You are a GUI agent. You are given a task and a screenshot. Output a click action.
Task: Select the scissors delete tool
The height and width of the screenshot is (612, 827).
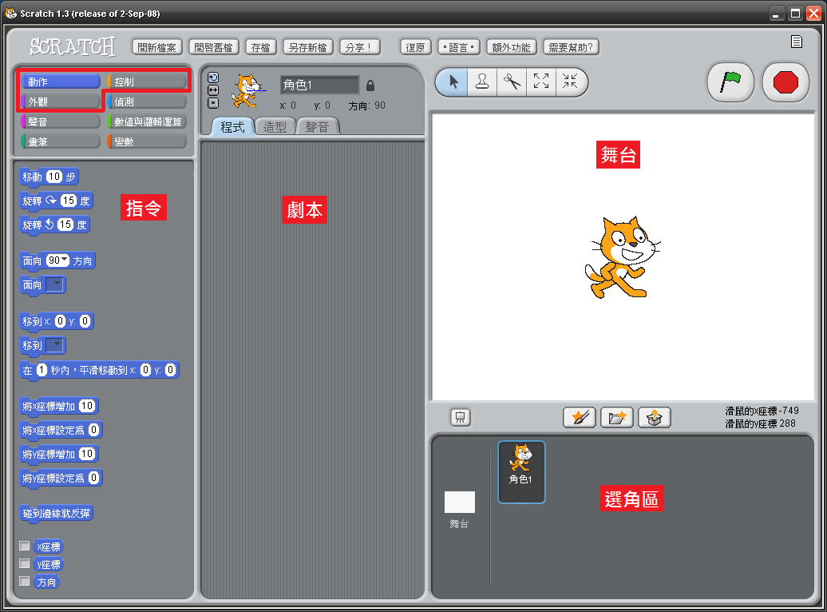click(x=512, y=81)
